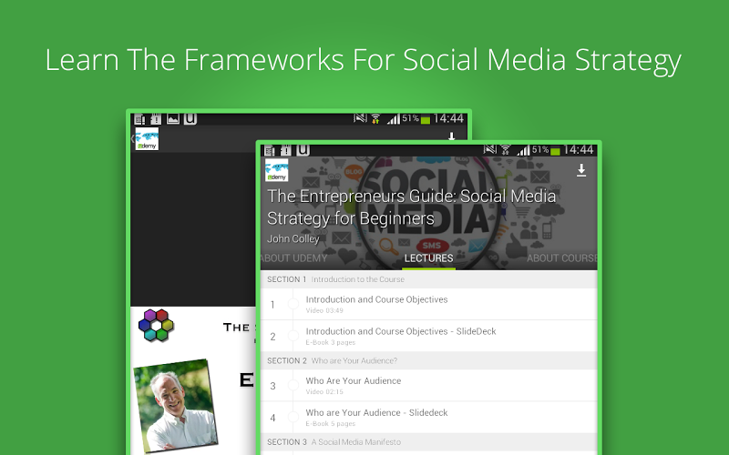Switch to the ABOUT COURSE tab

561,258
